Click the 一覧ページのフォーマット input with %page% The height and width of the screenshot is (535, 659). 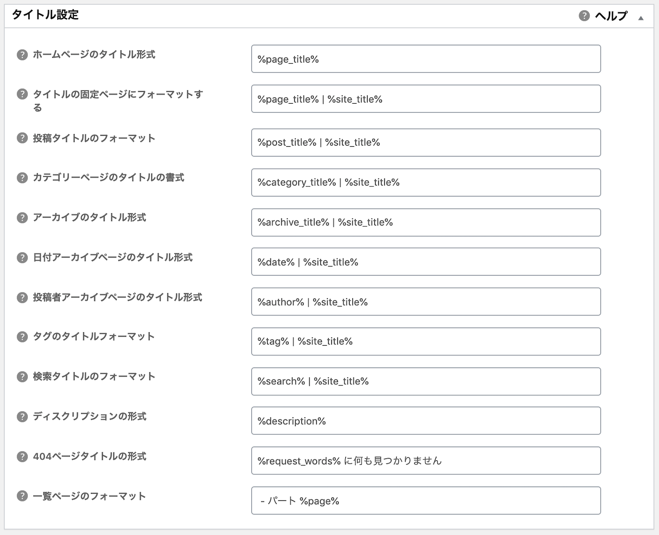tap(426, 501)
